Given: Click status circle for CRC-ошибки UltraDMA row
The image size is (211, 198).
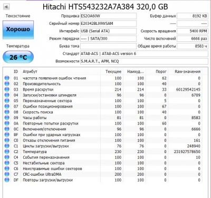Looking at the screenshot, I should click(x=7, y=174).
